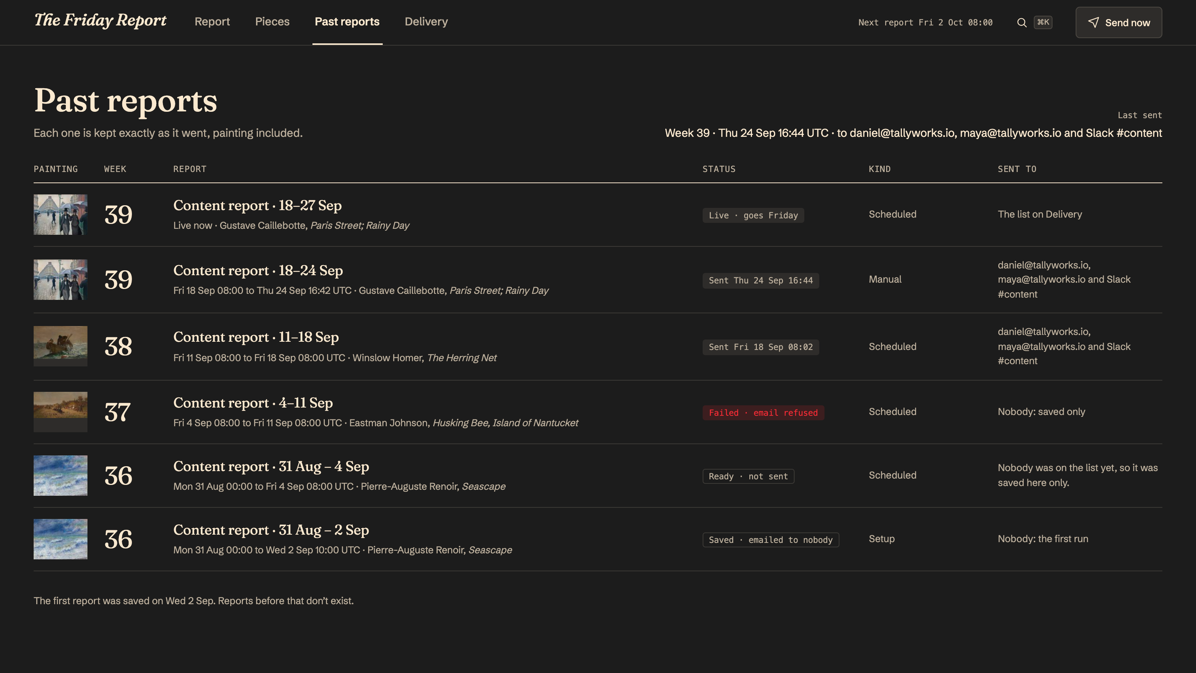1196x673 pixels.
Task: Open Content report 4–11 Sep
Action: tap(253, 403)
